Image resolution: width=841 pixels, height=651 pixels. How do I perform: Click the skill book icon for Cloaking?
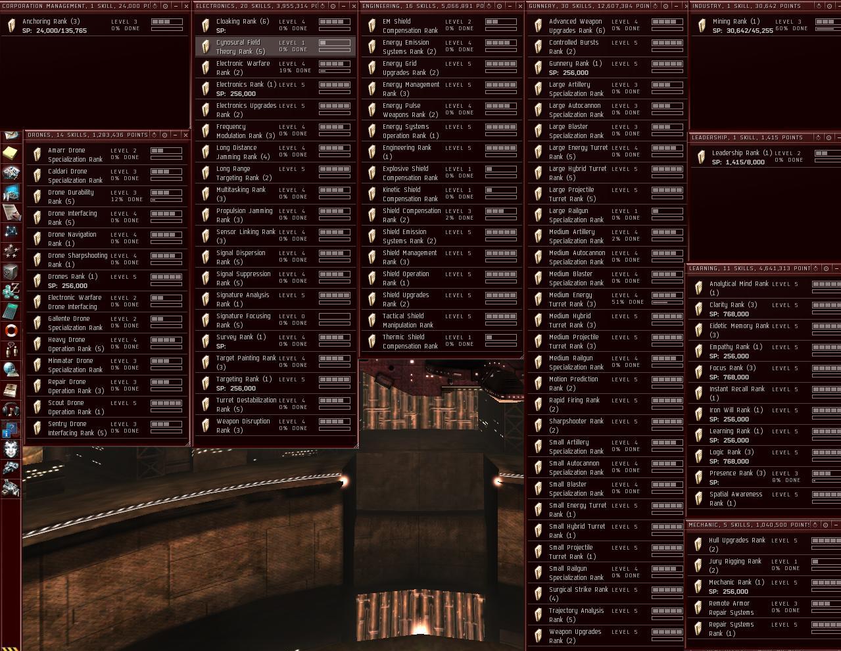(206, 26)
